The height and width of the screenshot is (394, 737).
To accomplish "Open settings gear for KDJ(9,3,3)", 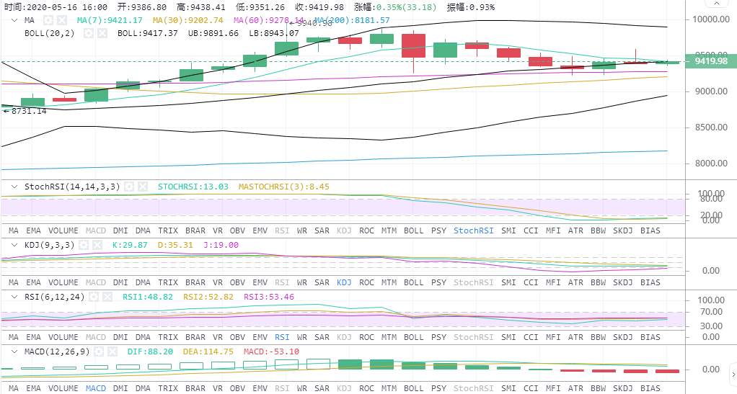I will (83, 245).
